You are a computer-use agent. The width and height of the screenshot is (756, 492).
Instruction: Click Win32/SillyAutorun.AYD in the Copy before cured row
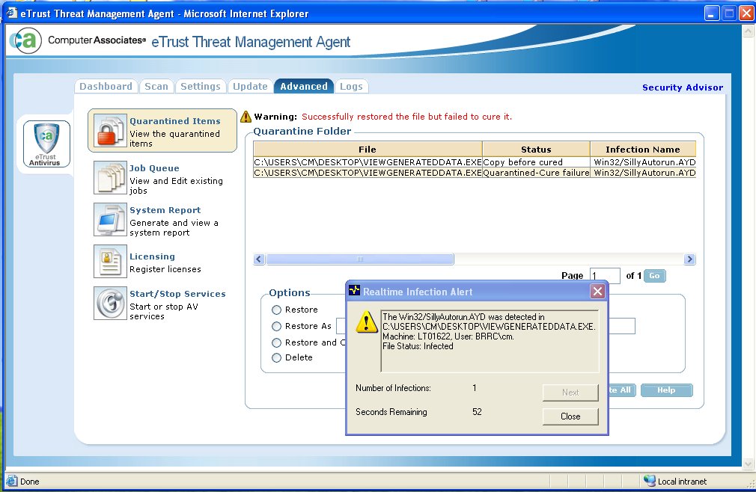[644, 162]
